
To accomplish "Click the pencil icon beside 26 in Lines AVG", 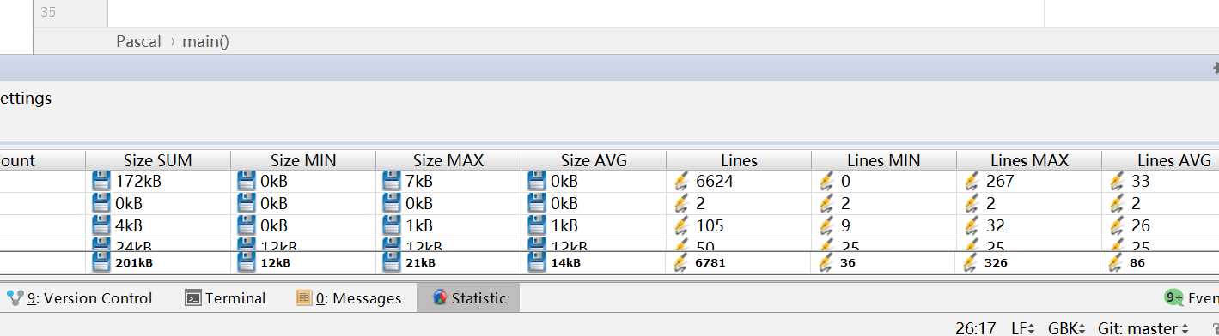I will (1118, 225).
